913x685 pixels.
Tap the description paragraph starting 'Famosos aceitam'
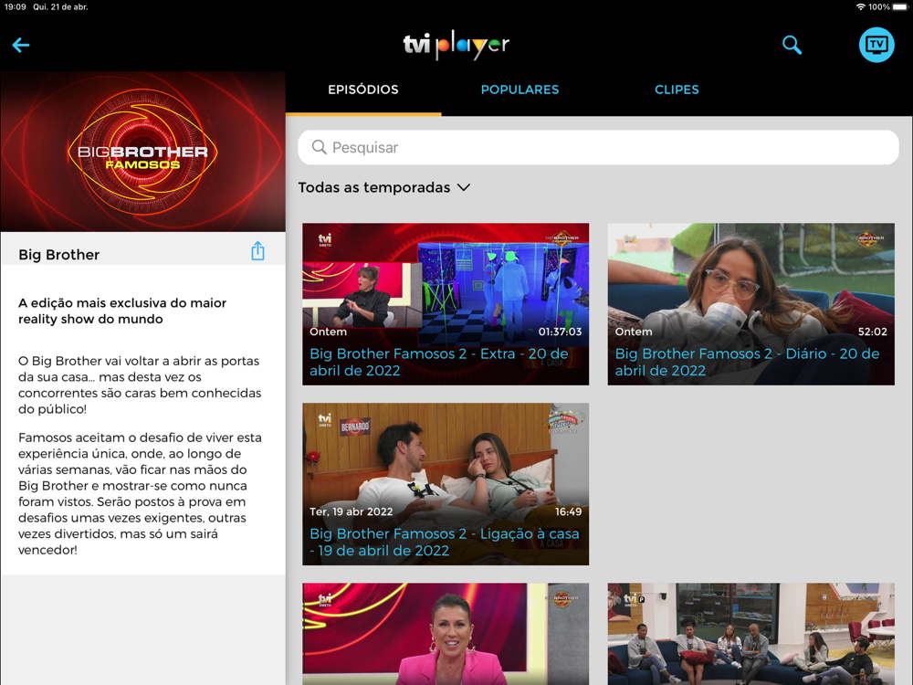[x=140, y=493]
